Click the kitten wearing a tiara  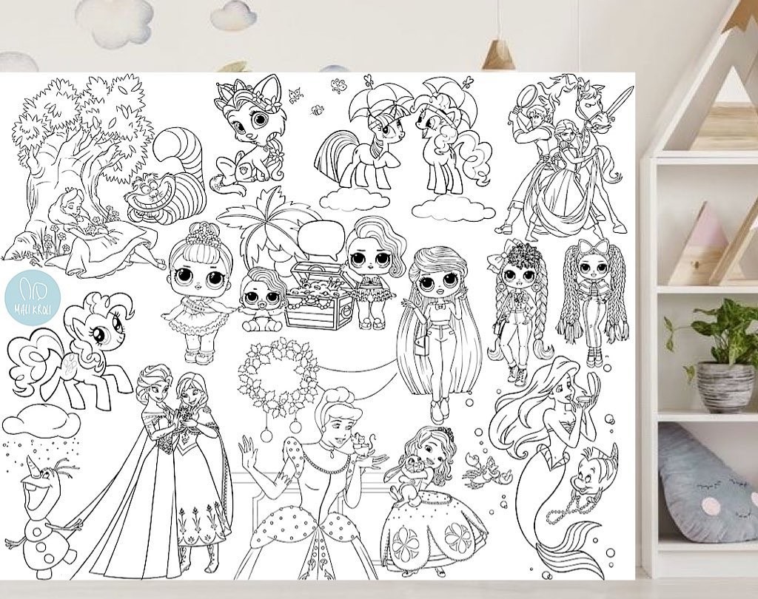(248, 135)
